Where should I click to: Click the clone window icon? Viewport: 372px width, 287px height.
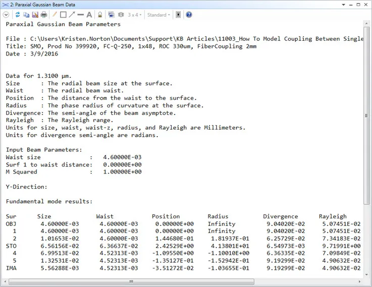(112, 15)
